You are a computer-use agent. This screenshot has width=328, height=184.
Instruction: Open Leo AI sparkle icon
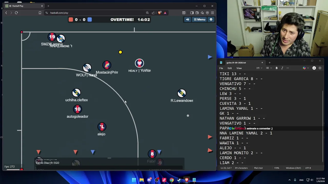(202, 13)
